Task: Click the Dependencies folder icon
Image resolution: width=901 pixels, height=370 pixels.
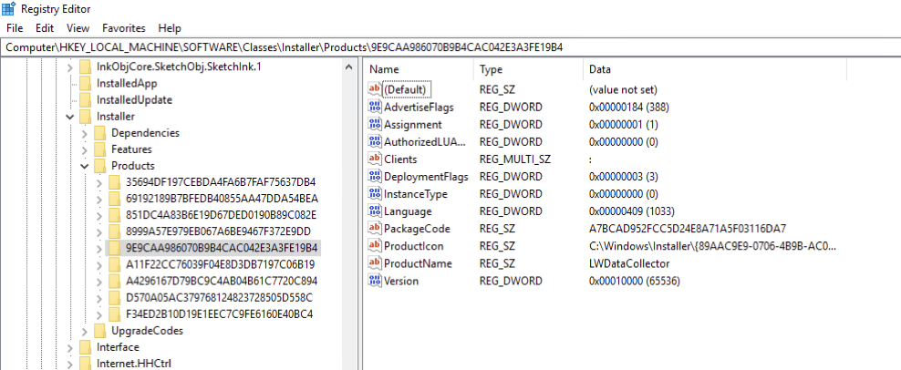Action: 100,133
